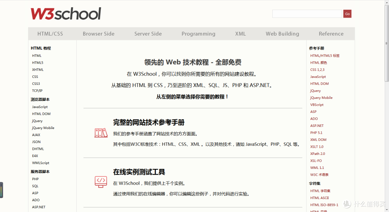Open the jQuery Mobile link in left sidebar
This screenshot has width=389, height=212.
pyautogui.click(x=43, y=128)
